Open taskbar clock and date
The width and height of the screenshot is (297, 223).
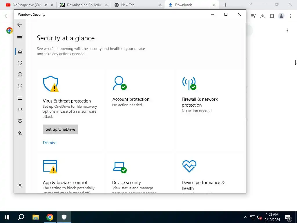[272, 217]
